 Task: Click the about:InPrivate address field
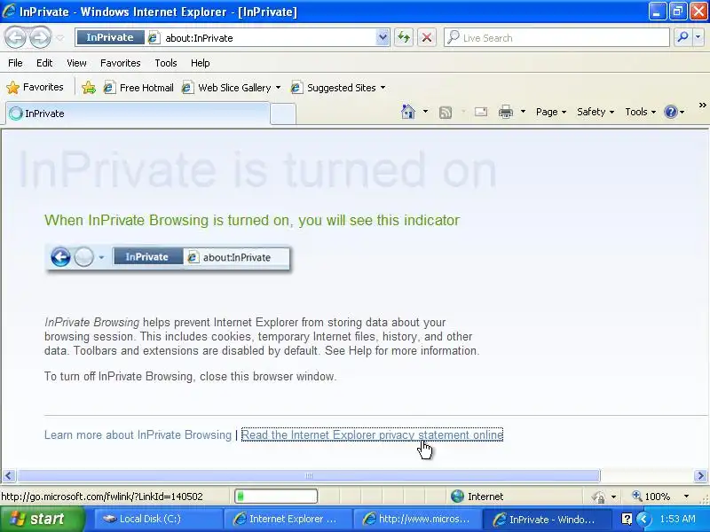tap(269, 38)
